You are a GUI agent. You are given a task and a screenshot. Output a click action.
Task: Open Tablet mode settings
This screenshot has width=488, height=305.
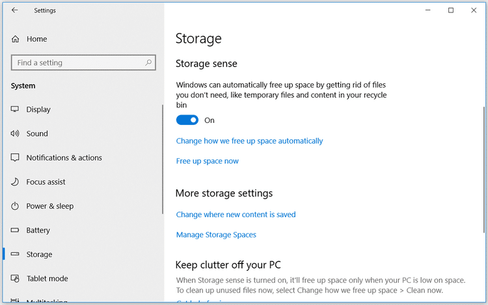coord(47,278)
